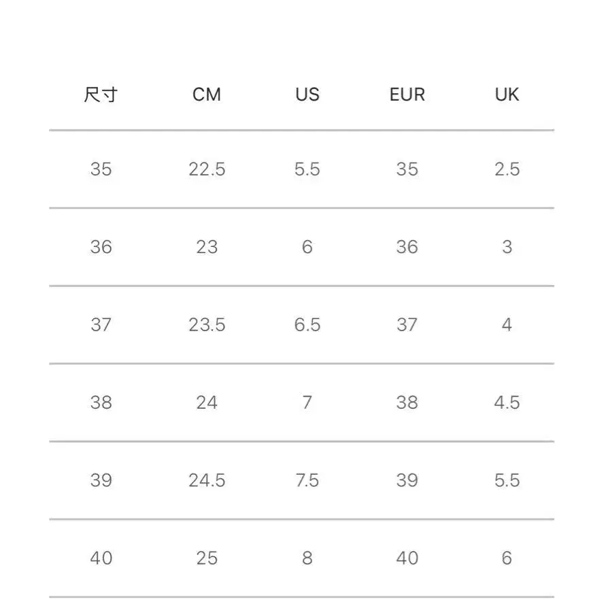Select 36 in the 尺寸 column
This screenshot has width=604, height=604.
101,247
